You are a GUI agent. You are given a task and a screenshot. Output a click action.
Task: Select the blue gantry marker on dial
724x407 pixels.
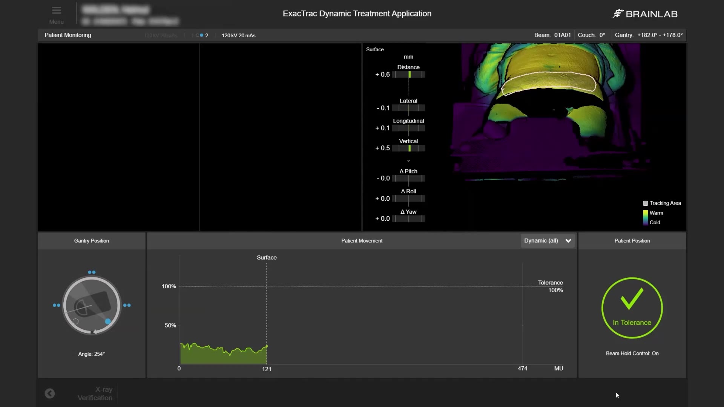point(108,321)
